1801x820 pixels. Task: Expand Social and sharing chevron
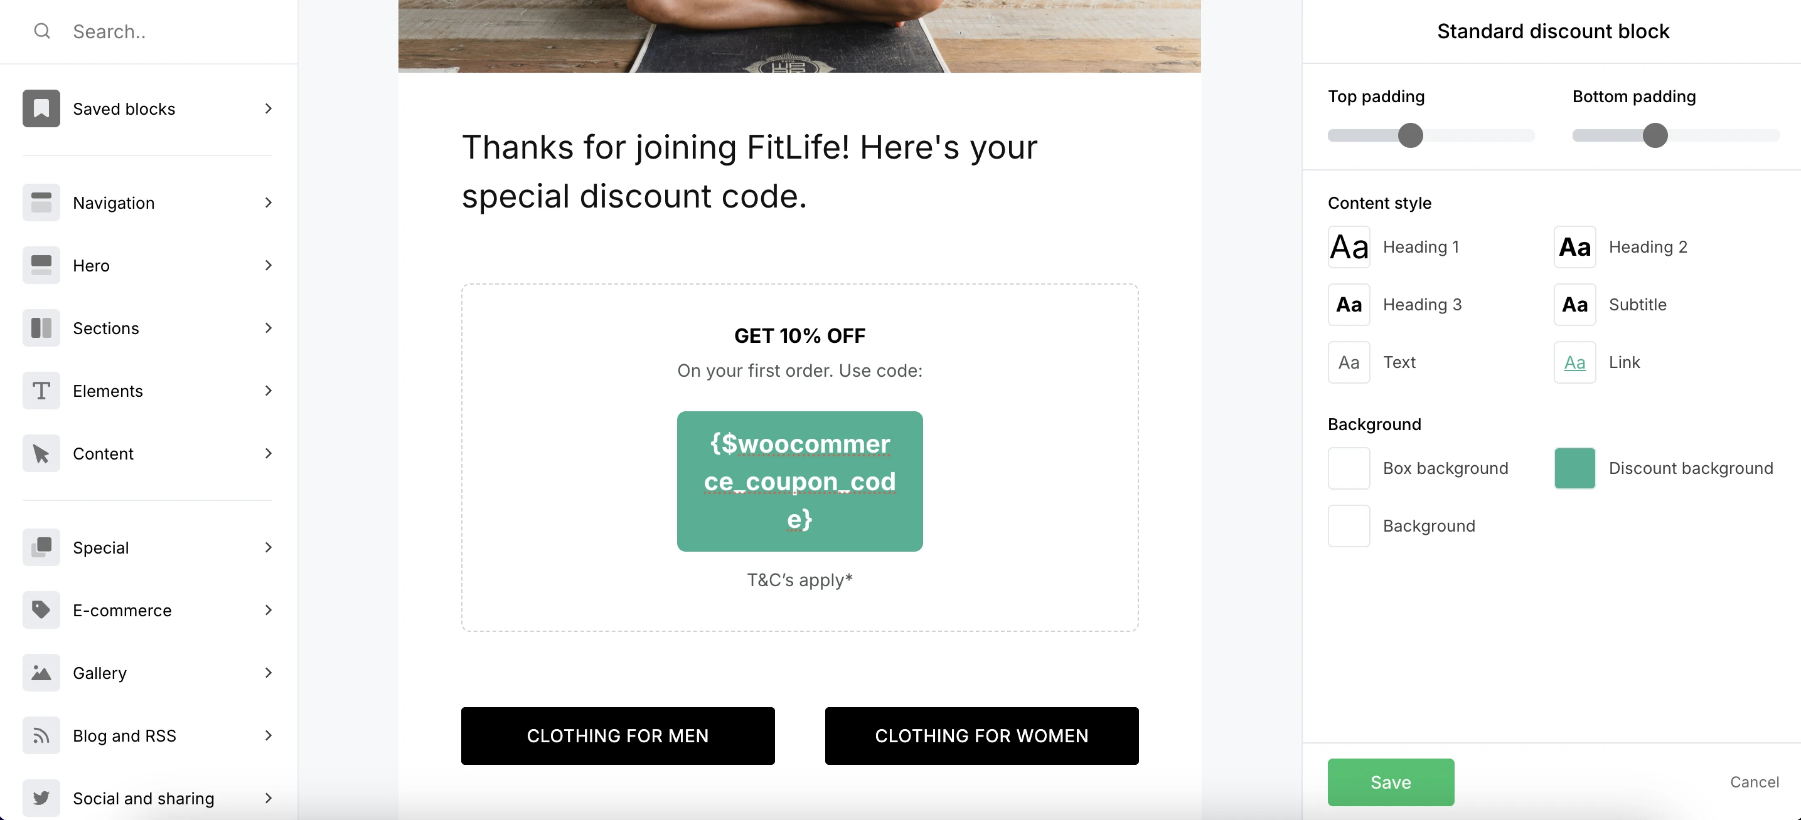coord(269,797)
